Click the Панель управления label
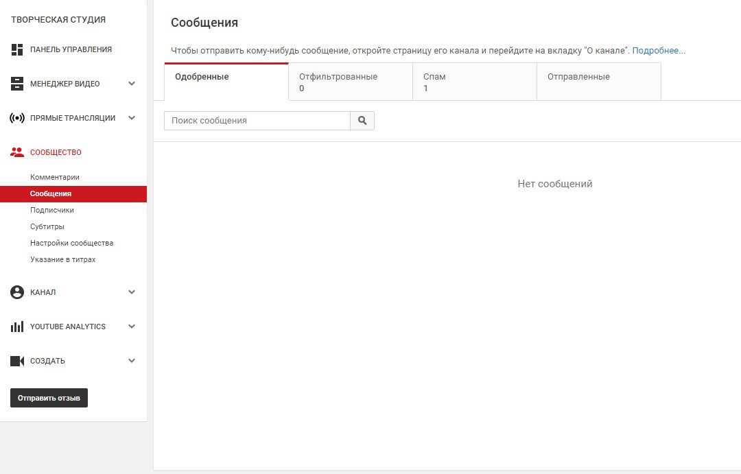This screenshot has height=474, width=741. (x=71, y=49)
